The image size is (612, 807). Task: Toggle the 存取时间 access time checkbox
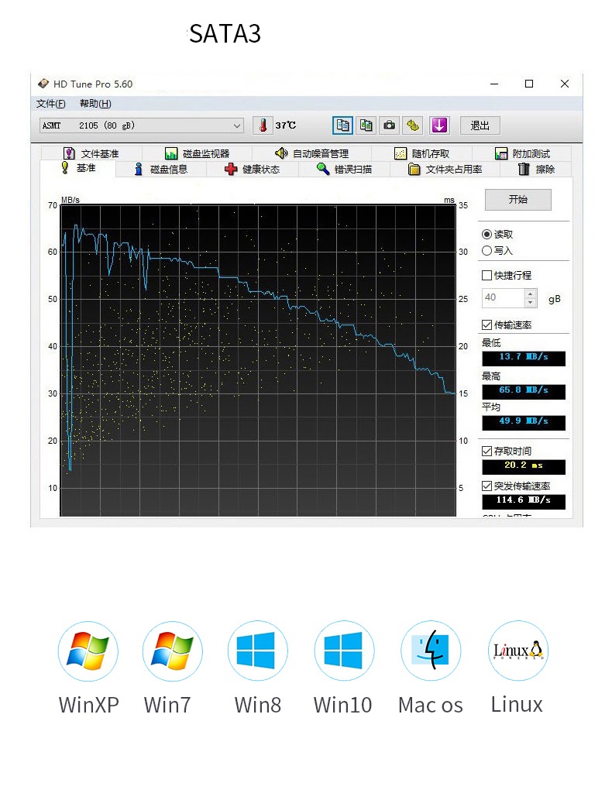487,451
